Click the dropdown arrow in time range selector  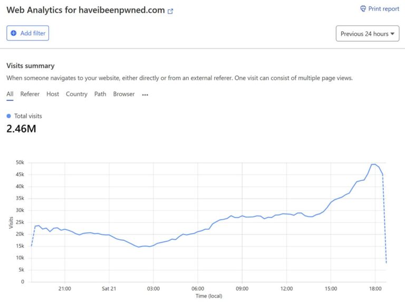pyautogui.click(x=392, y=34)
